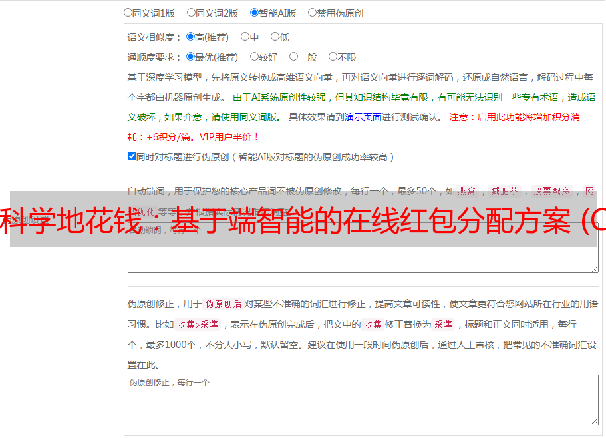Click the 收集>采集 example rule

click(x=198, y=324)
